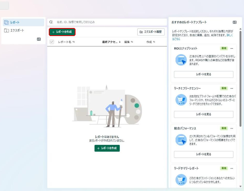Click the リーチとフリークエンシー cart icon
244x191 pixels.
tap(181, 100)
